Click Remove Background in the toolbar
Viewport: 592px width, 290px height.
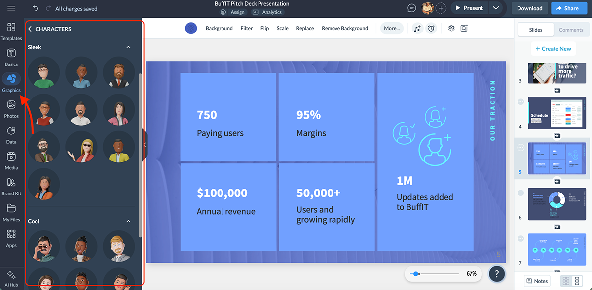point(344,28)
